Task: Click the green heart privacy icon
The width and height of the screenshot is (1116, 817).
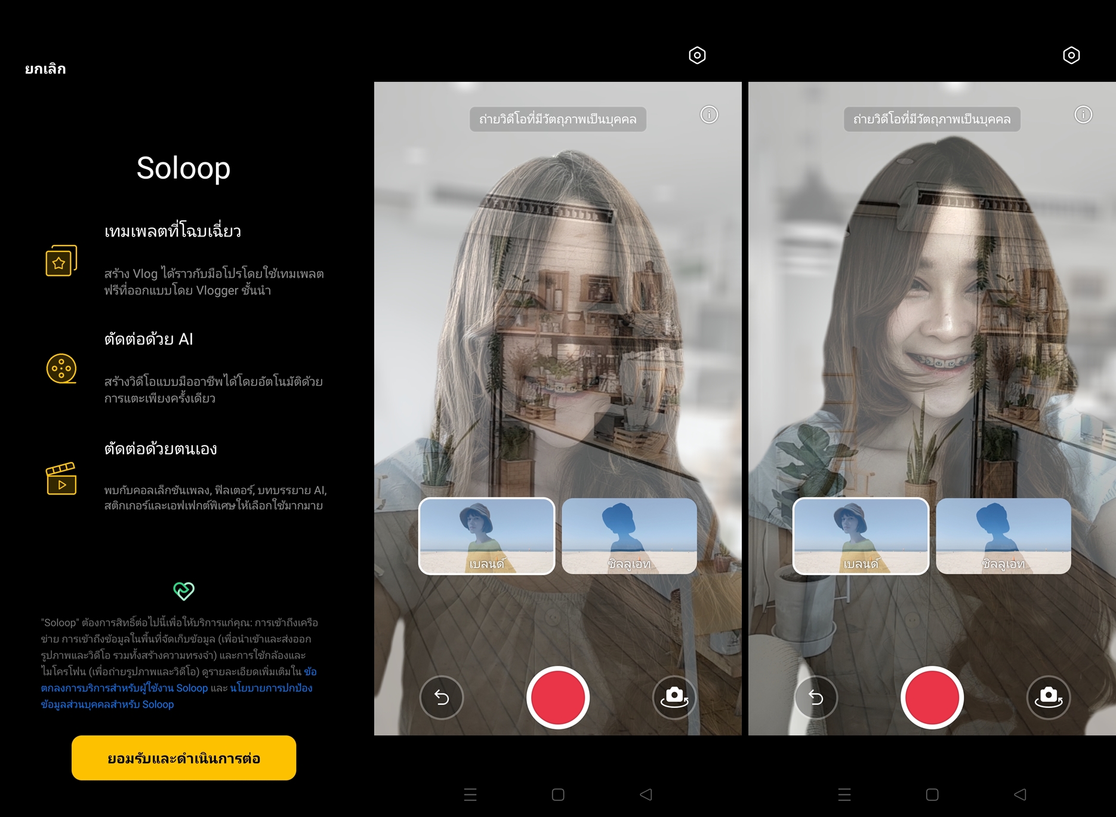Action: (184, 591)
